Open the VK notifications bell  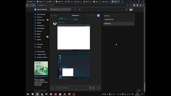[x=75, y=10]
